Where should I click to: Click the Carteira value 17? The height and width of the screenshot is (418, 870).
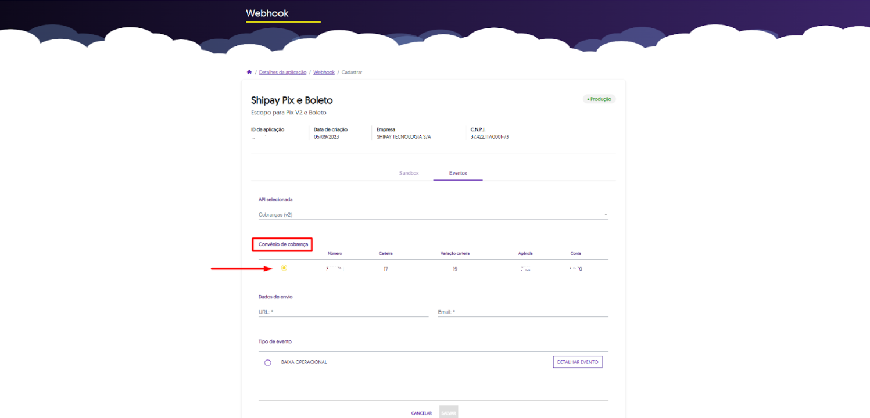(385, 269)
